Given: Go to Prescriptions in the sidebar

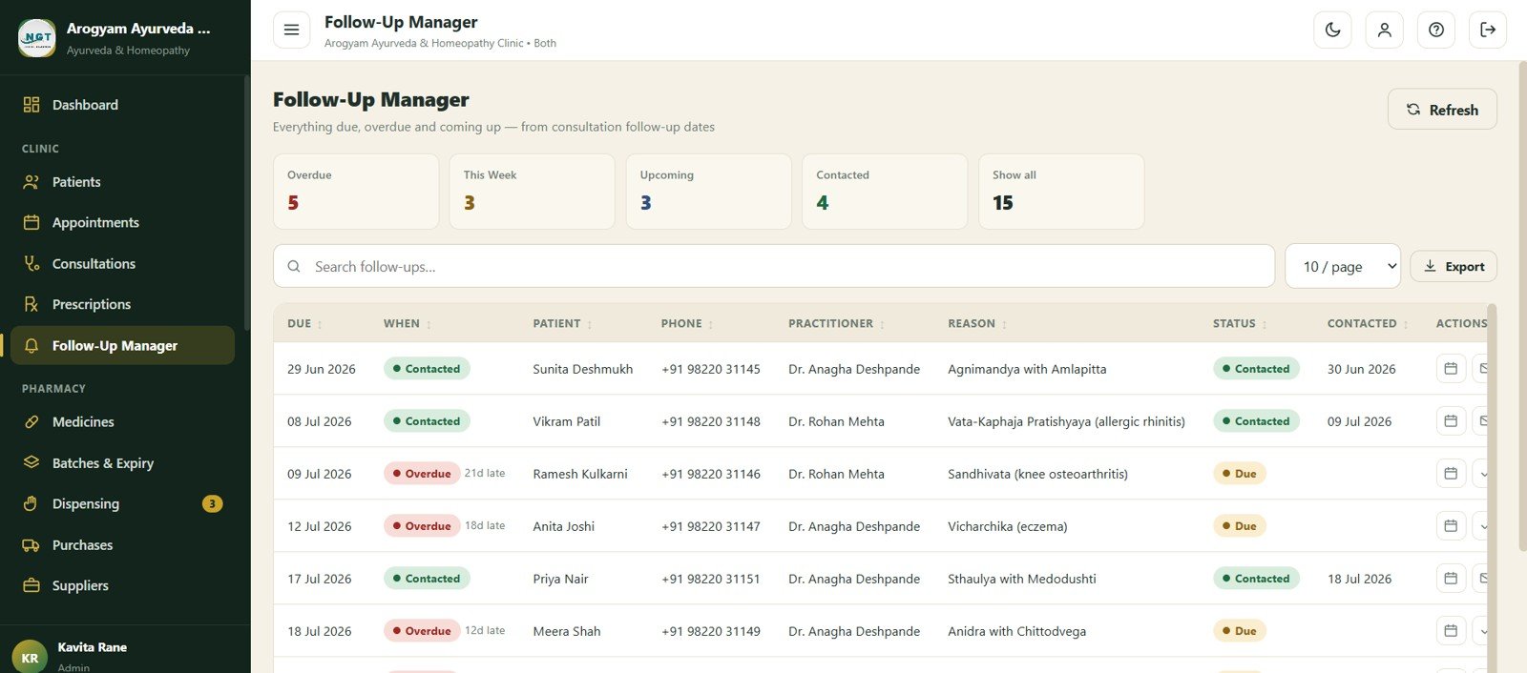Looking at the screenshot, I should pos(122,305).
